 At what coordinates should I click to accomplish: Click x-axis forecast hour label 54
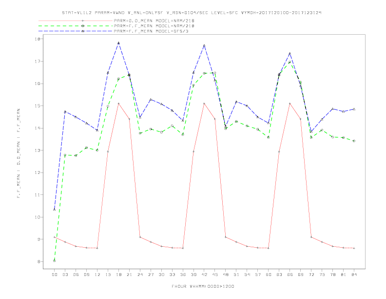pos(247,275)
